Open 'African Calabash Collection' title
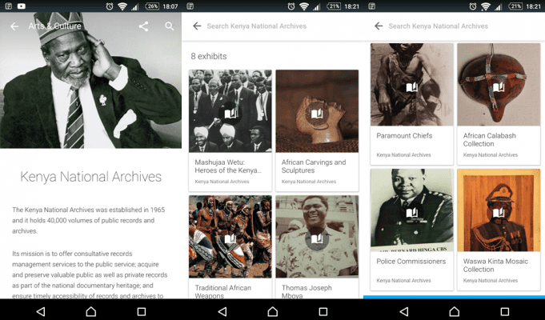Image resolution: width=545 pixels, height=320 pixels. click(490, 139)
